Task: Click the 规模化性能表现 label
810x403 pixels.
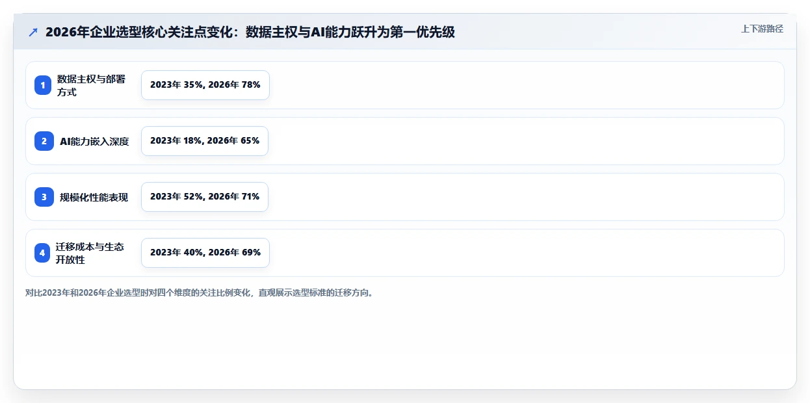Action: [94, 197]
